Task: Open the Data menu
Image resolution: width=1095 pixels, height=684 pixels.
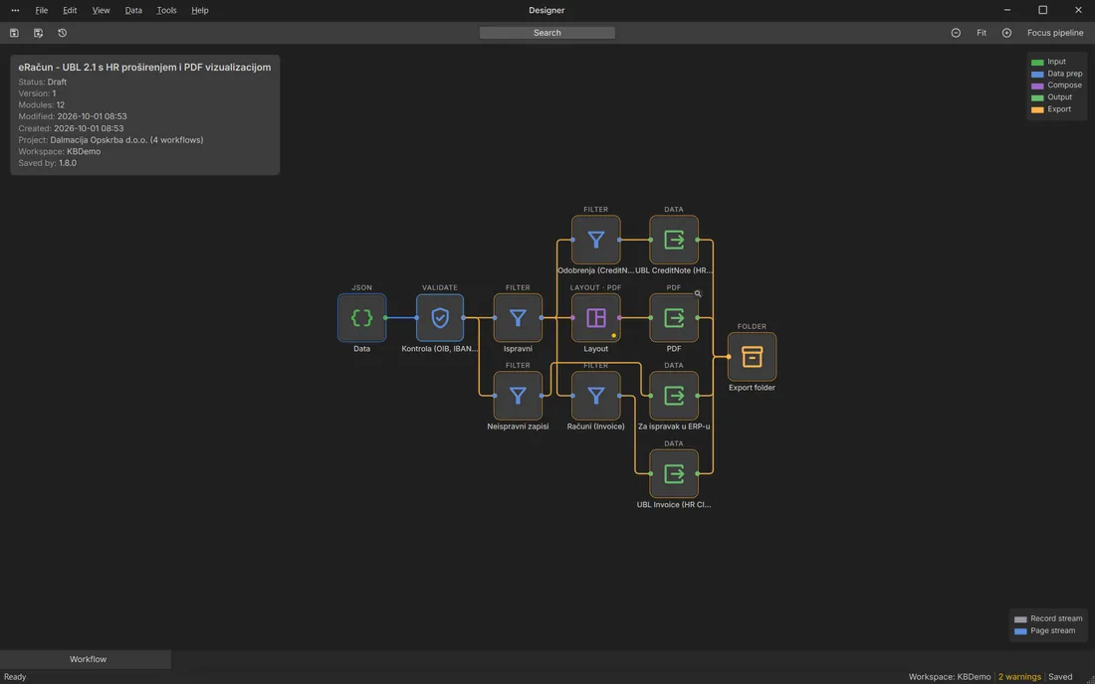Action: 133,11
